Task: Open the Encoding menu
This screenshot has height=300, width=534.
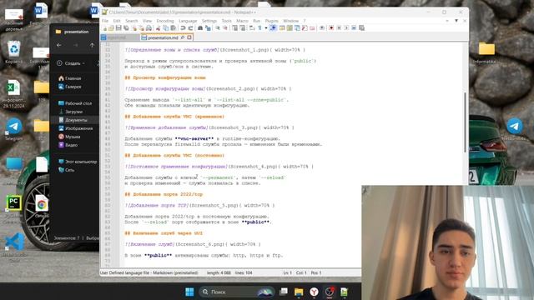Action: 165,21
